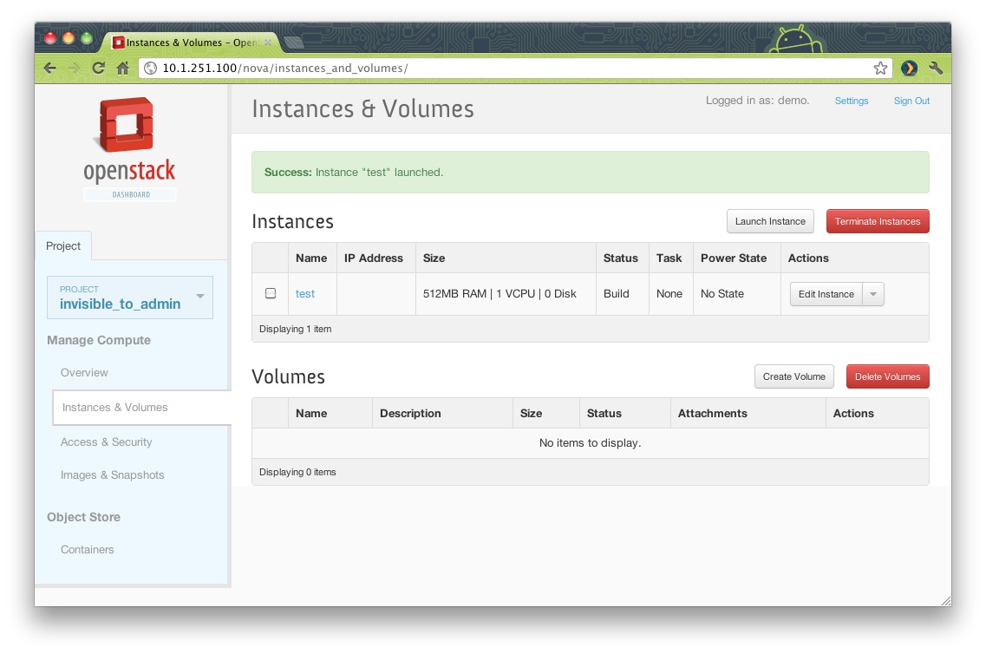
Task: Open Chrome's wrench settings menu
Action: (937, 67)
